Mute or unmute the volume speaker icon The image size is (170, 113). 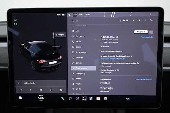pyautogui.click(x=128, y=99)
